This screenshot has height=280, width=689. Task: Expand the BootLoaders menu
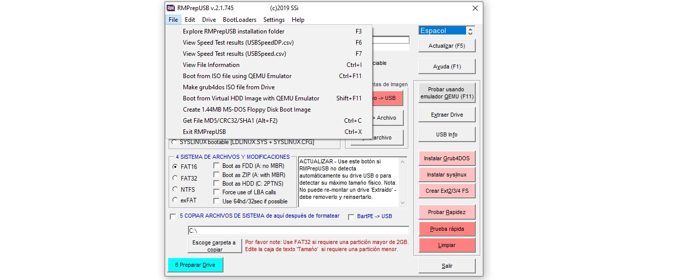(x=240, y=20)
